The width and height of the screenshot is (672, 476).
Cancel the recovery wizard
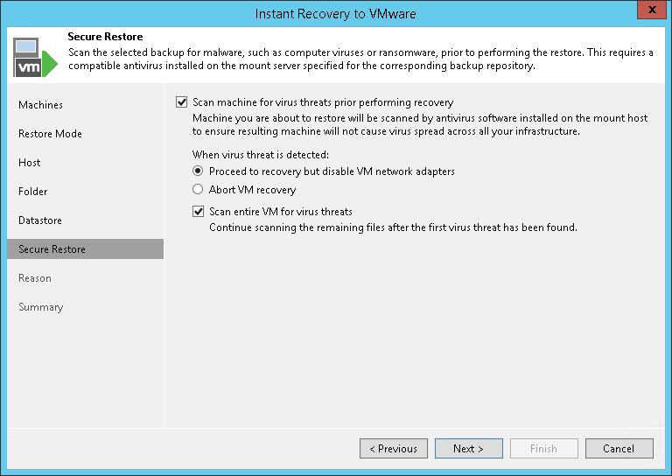619,449
